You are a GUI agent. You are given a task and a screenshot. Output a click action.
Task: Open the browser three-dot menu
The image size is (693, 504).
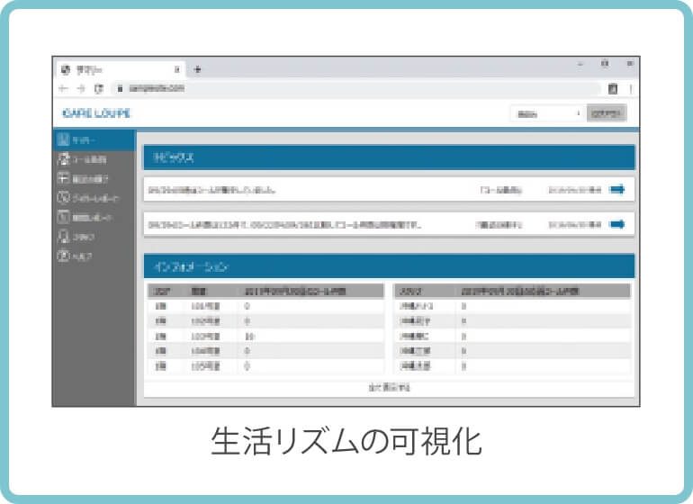pyautogui.click(x=631, y=89)
